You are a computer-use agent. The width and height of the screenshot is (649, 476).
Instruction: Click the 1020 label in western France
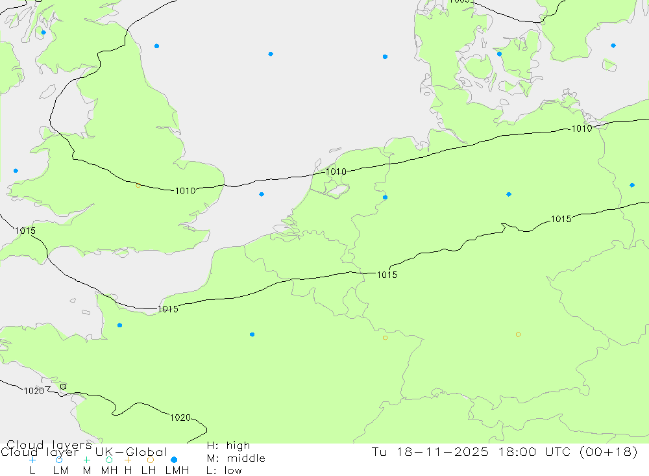[x=180, y=418]
